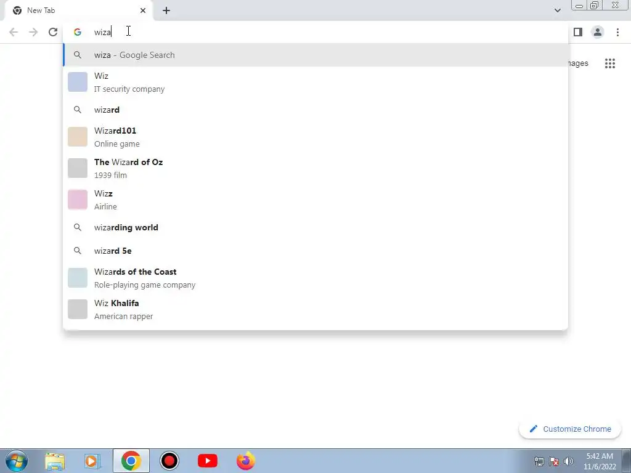Toggle the browser side panel icon

[578, 32]
